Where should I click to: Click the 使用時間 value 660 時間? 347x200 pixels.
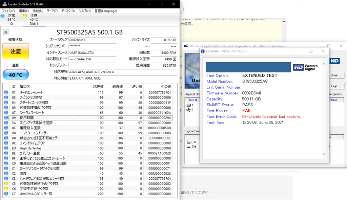click(164, 65)
